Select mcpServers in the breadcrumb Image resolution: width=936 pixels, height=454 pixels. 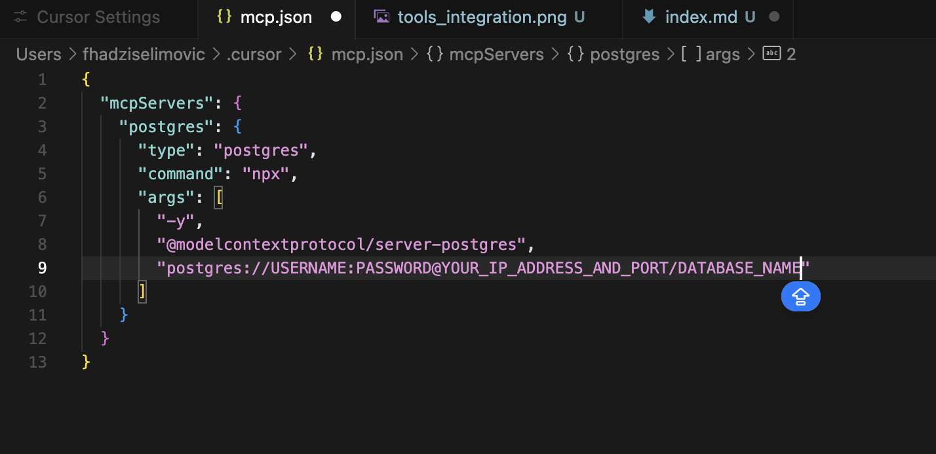[496, 54]
